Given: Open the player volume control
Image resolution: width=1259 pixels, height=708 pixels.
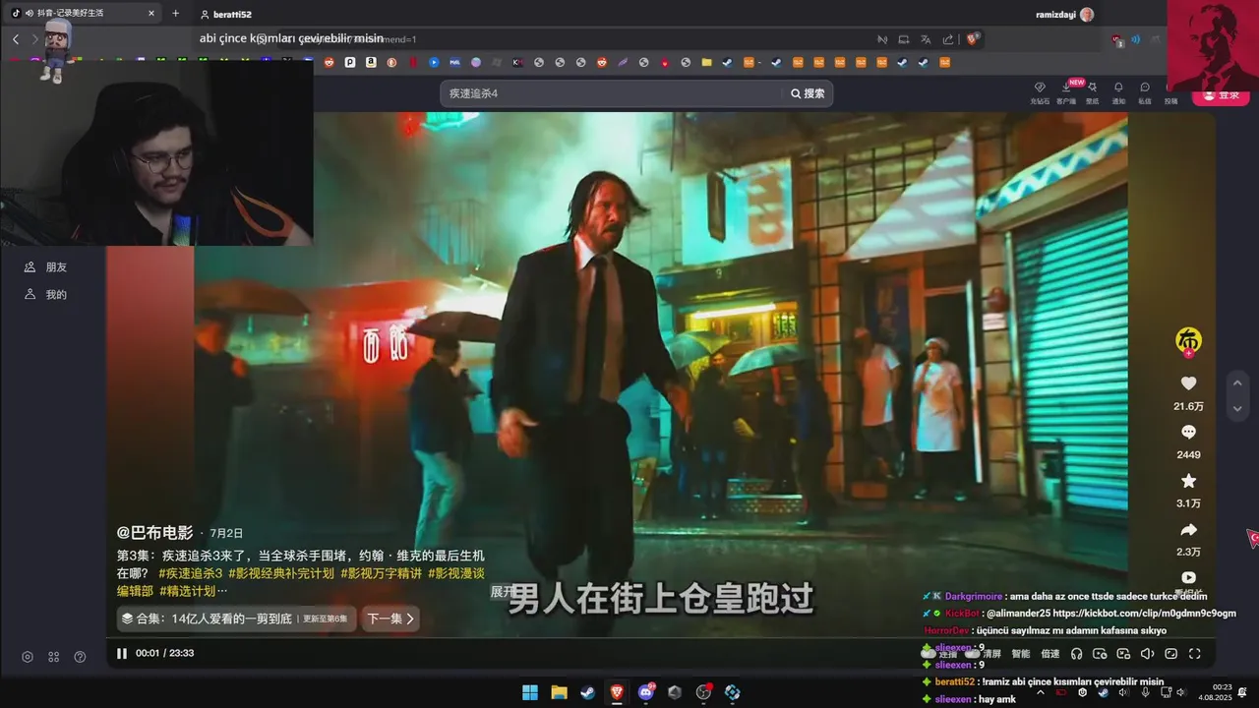Looking at the screenshot, I should (1147, 654).
